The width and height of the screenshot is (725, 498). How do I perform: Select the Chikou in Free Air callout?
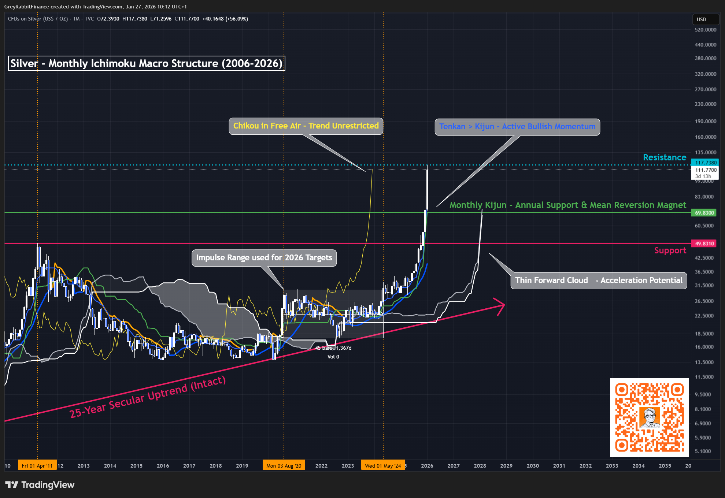point(306,126)
